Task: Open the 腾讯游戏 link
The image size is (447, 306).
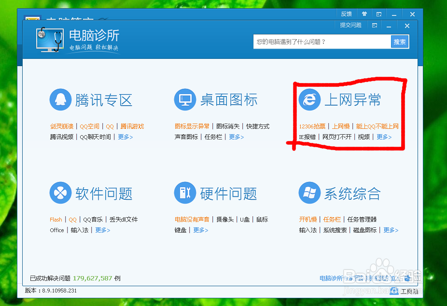Action: click(132, 126)
